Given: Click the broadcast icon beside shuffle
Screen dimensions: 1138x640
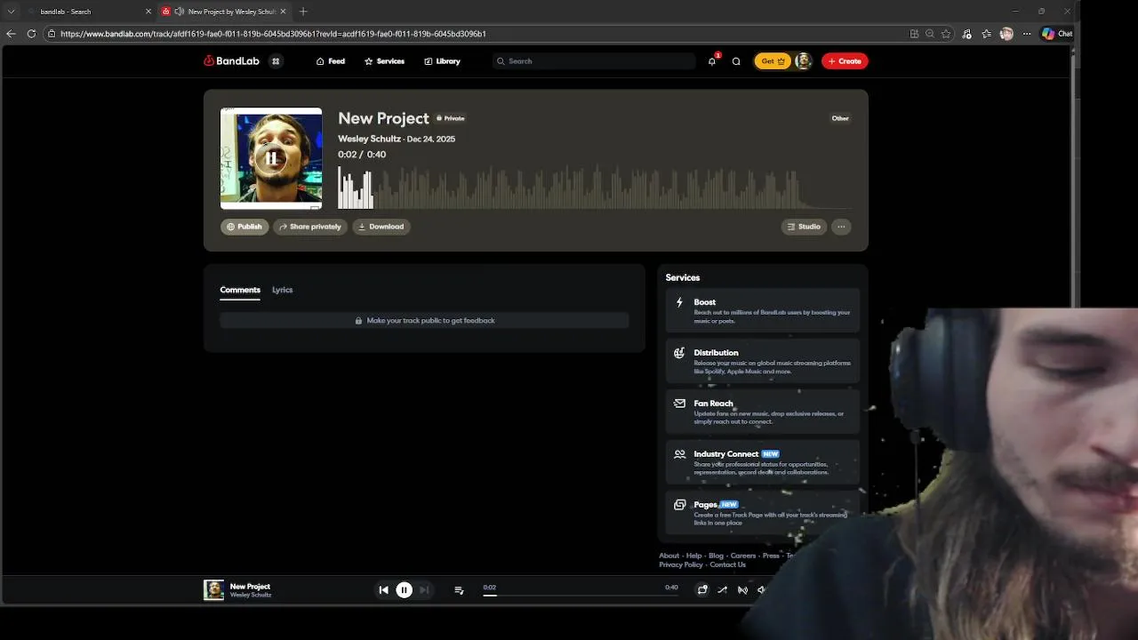Looking at the screenshot, I should click(742, 589).
